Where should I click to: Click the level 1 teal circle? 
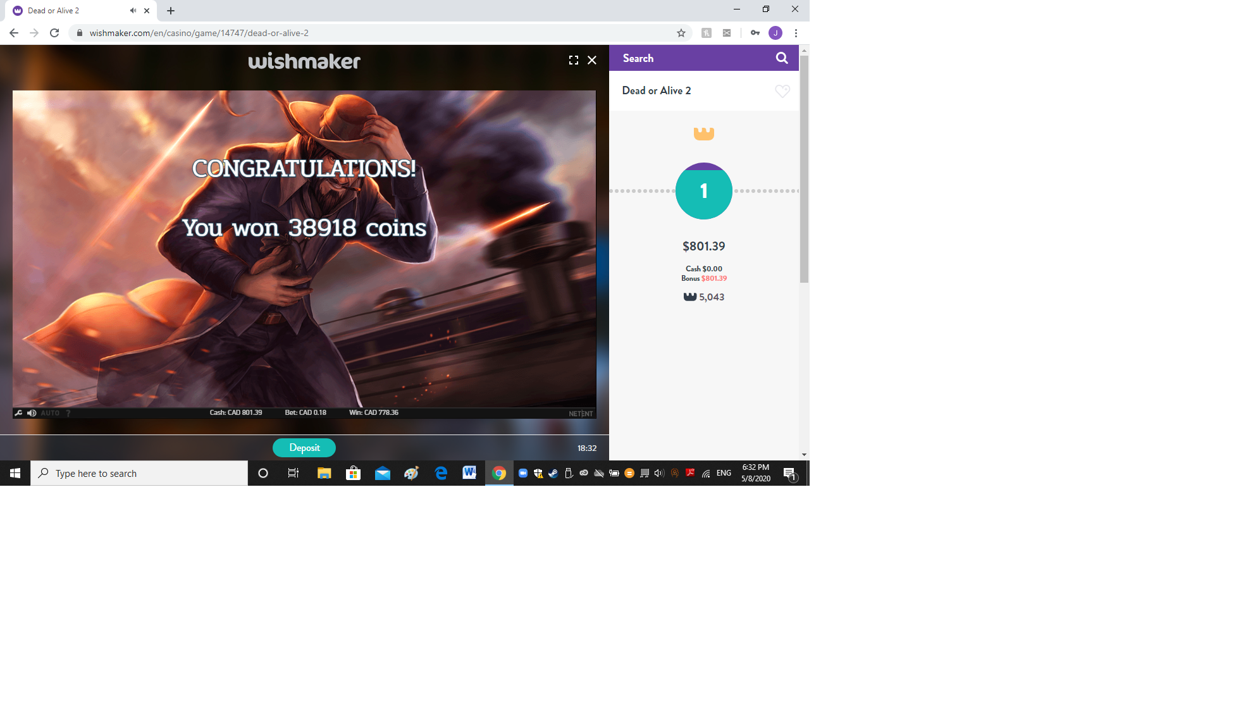pyautogui.click(x=704, y=191)
